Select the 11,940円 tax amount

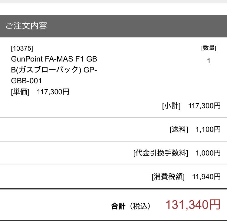click(x=206, y=177)
